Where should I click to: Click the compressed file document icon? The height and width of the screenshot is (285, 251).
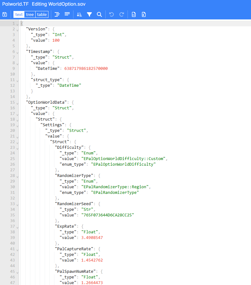click(144, 14)
